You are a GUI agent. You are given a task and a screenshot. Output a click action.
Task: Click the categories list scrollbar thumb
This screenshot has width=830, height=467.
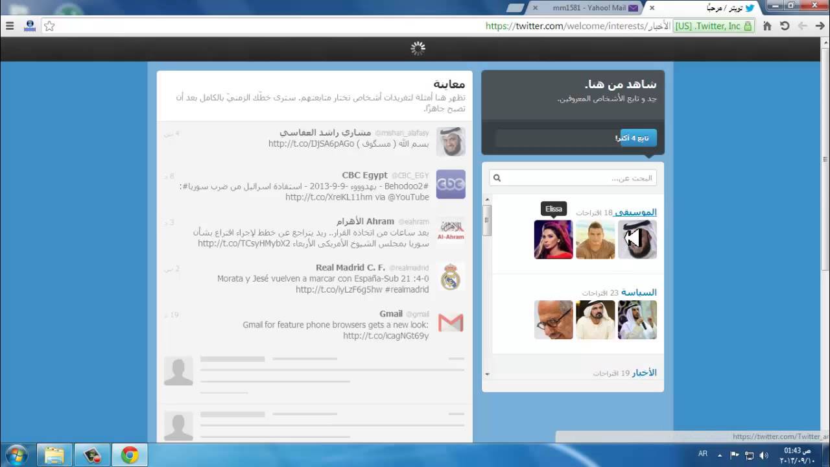(487, 220)
